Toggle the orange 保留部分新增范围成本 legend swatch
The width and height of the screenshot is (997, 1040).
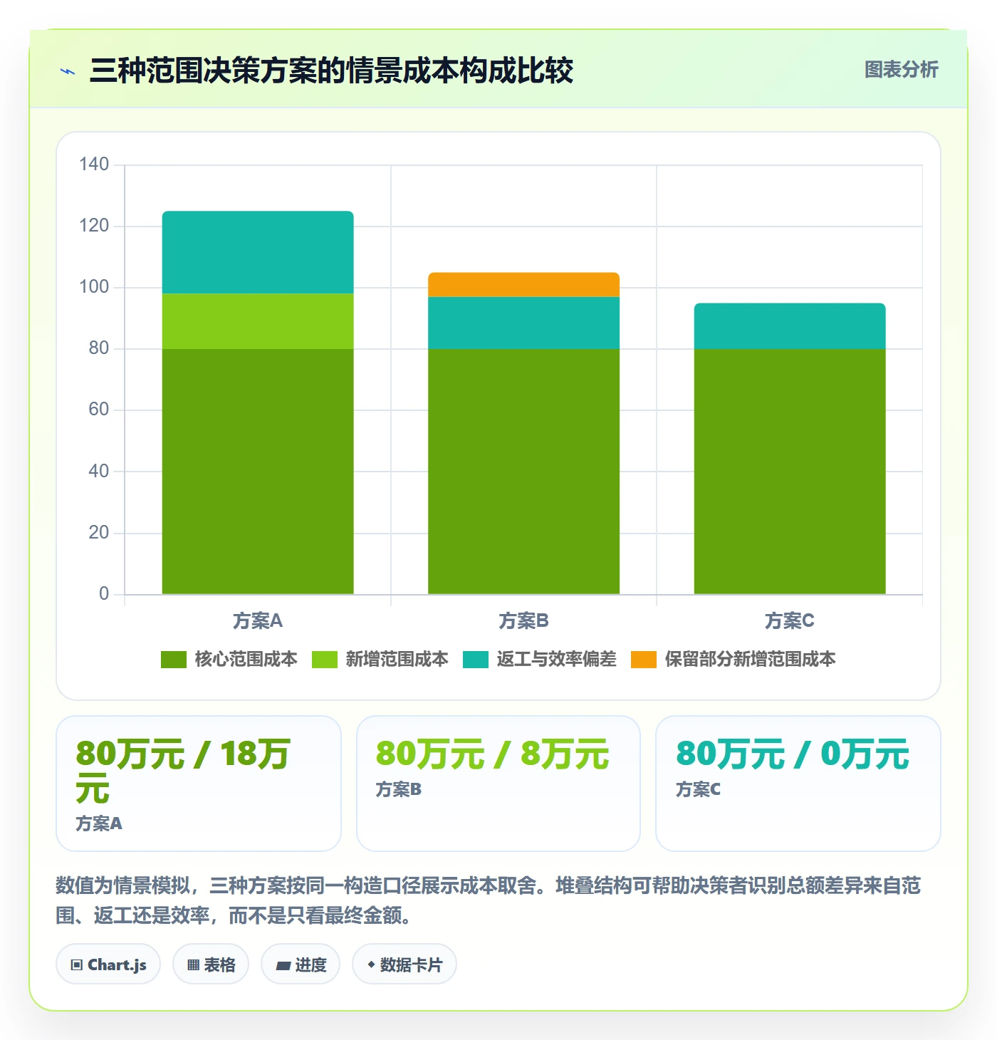644,660
